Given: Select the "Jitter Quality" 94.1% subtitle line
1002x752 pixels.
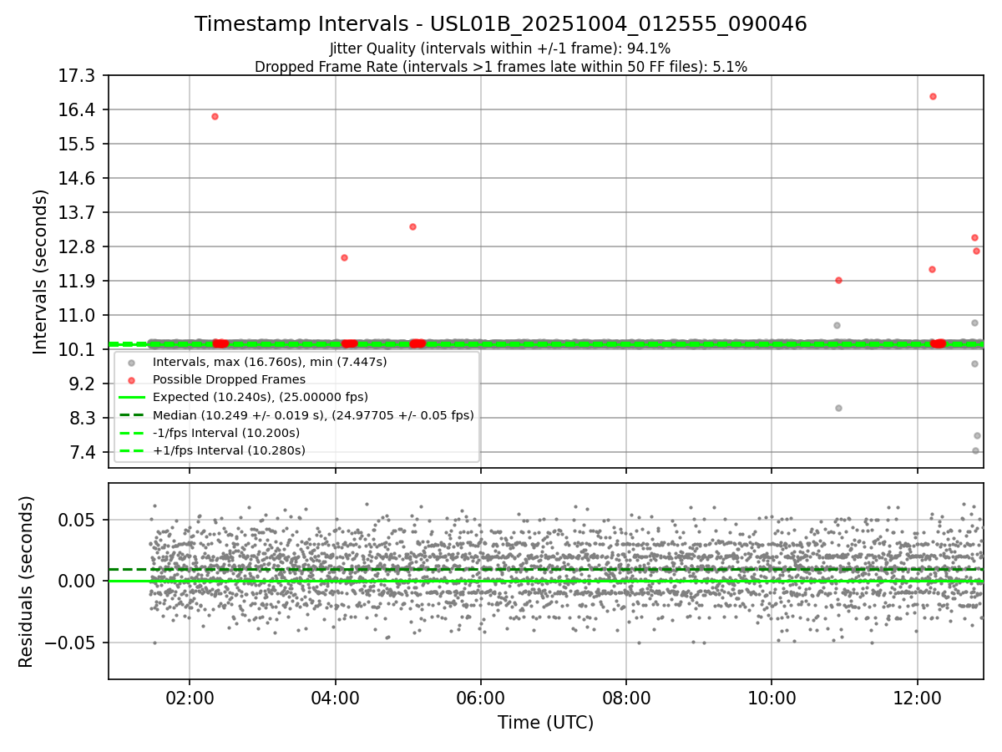Looking at the screenshot, I should [x=500, y=48].
